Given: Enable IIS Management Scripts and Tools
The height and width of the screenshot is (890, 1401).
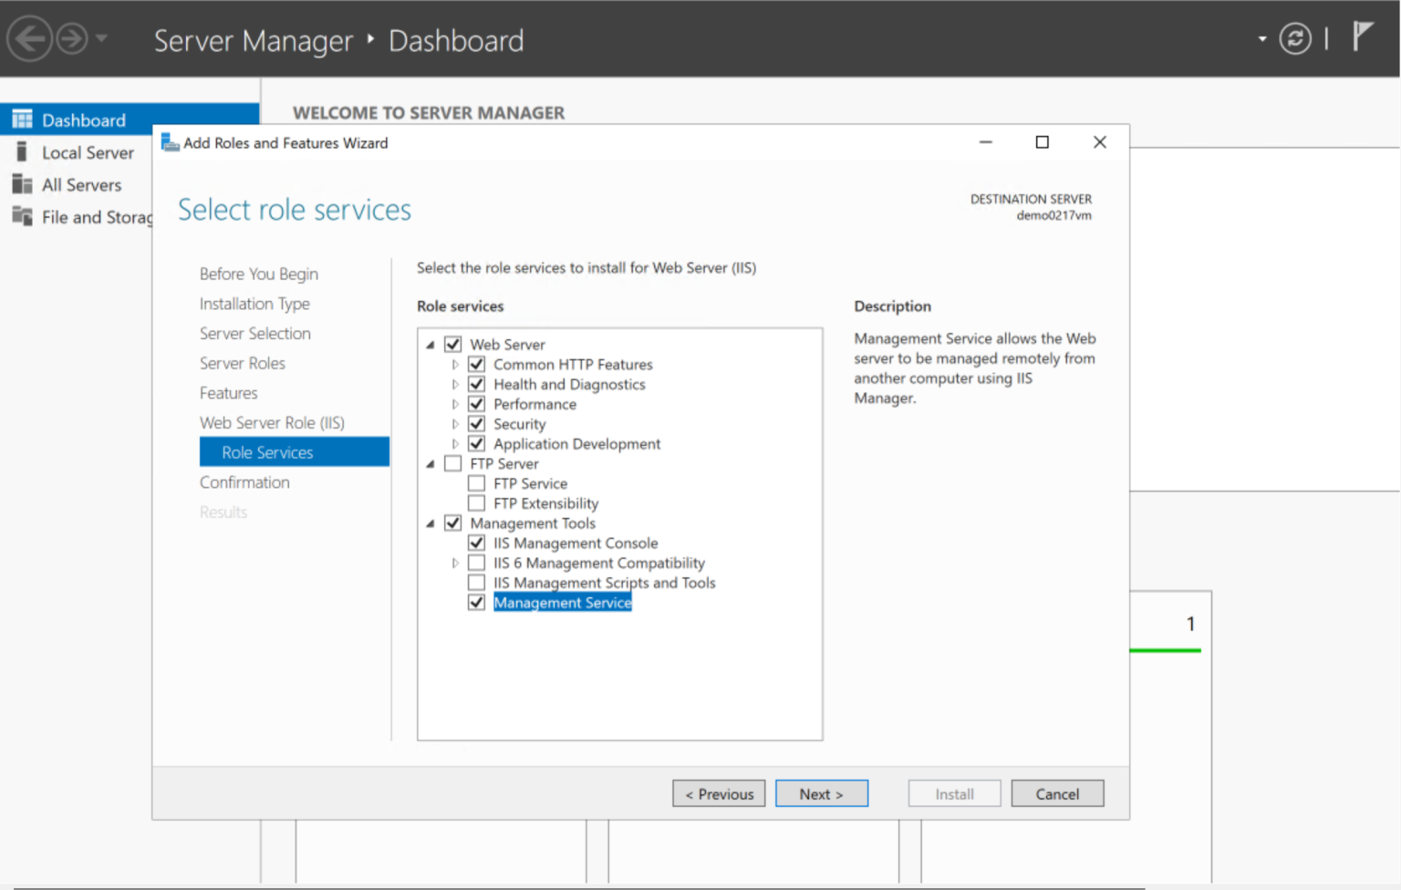Looking at the screenshot, I should [x=475, y=582].
